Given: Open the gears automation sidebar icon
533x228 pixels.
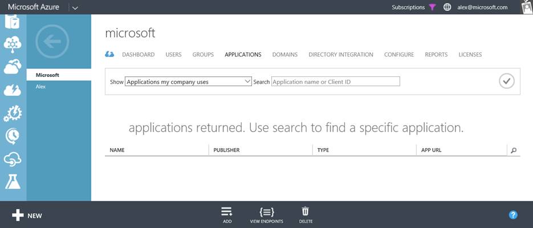Looking at the screenshot, I should [13, 113].
